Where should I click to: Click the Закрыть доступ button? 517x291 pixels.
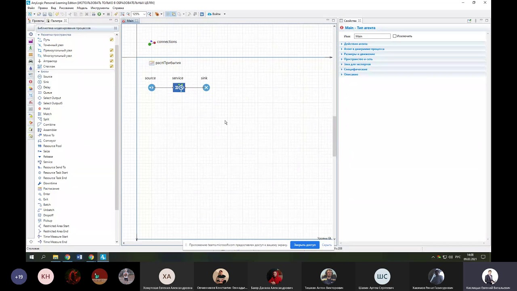(305, 245)
